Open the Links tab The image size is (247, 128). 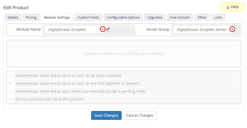point(218,17)
